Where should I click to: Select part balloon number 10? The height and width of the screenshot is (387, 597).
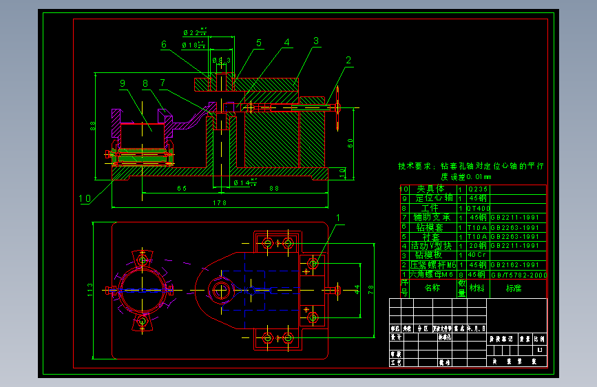[x=85, y=198]
